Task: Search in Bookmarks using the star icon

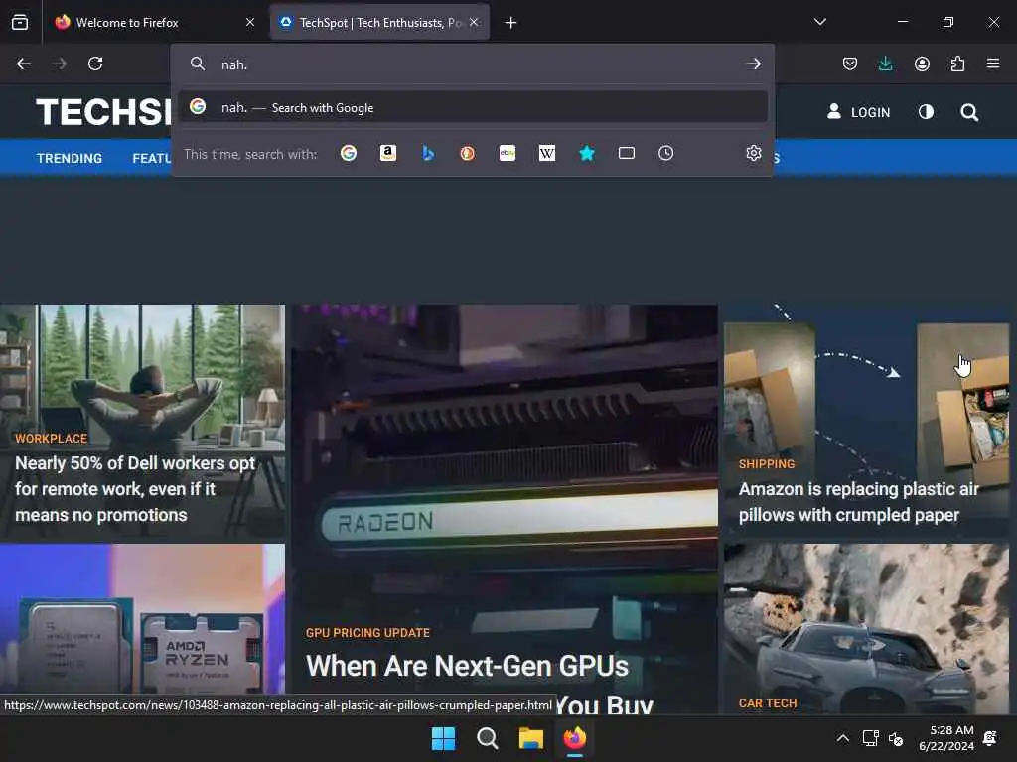Action: click(x=587, y=153)
